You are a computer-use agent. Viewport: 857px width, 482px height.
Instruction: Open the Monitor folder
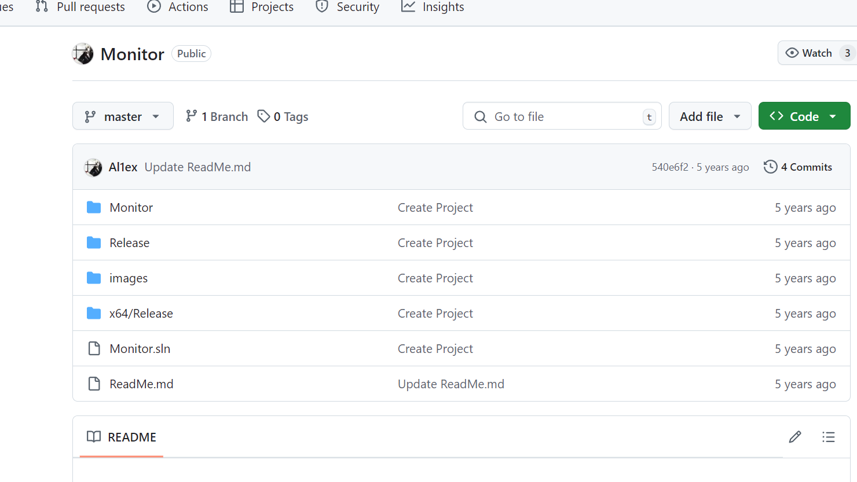click(x=131, y=208)
